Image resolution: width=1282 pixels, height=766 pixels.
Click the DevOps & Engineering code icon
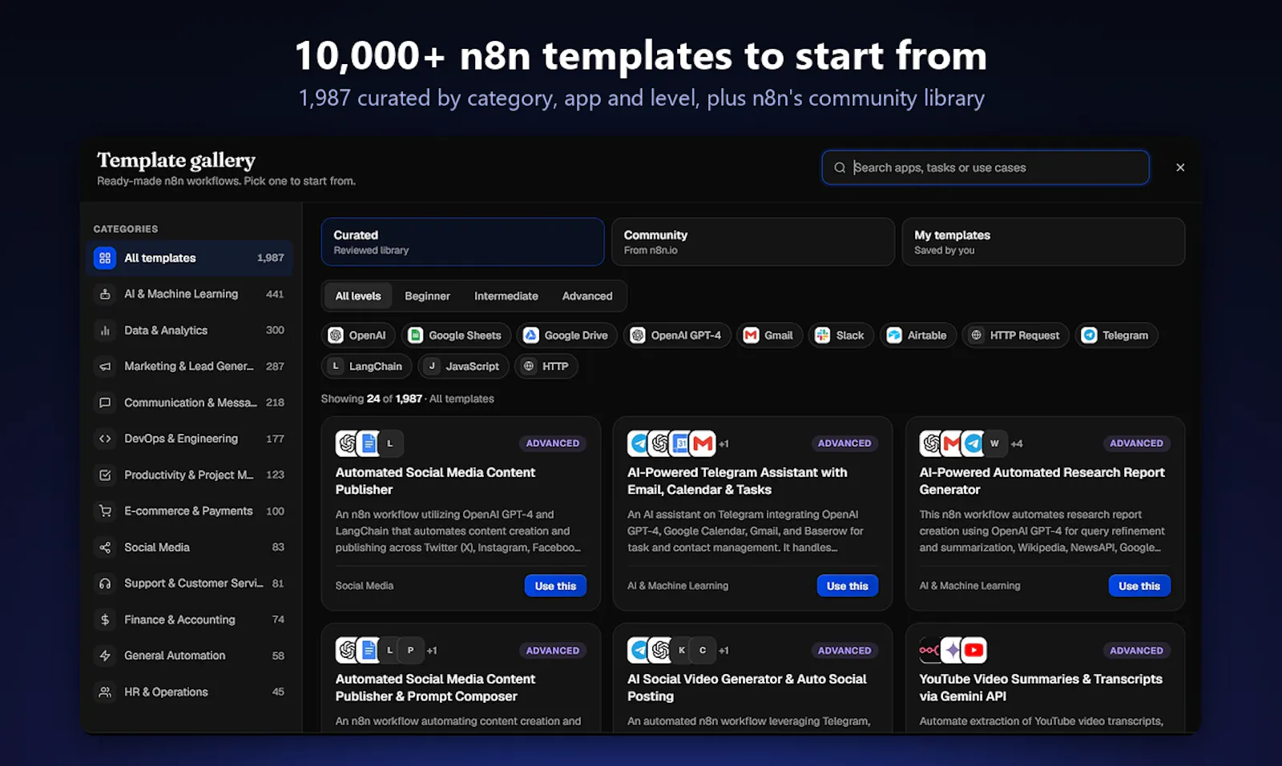[105, 439]
